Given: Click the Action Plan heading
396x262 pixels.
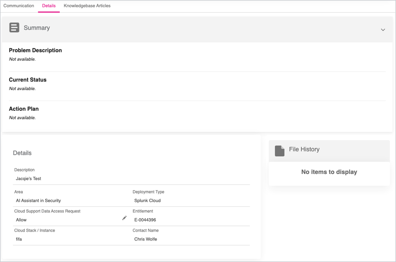Looking at the screenshot, I should [x=24, y=109].
